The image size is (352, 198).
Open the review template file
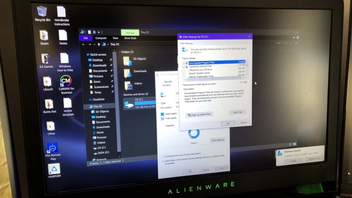point(68,107)
